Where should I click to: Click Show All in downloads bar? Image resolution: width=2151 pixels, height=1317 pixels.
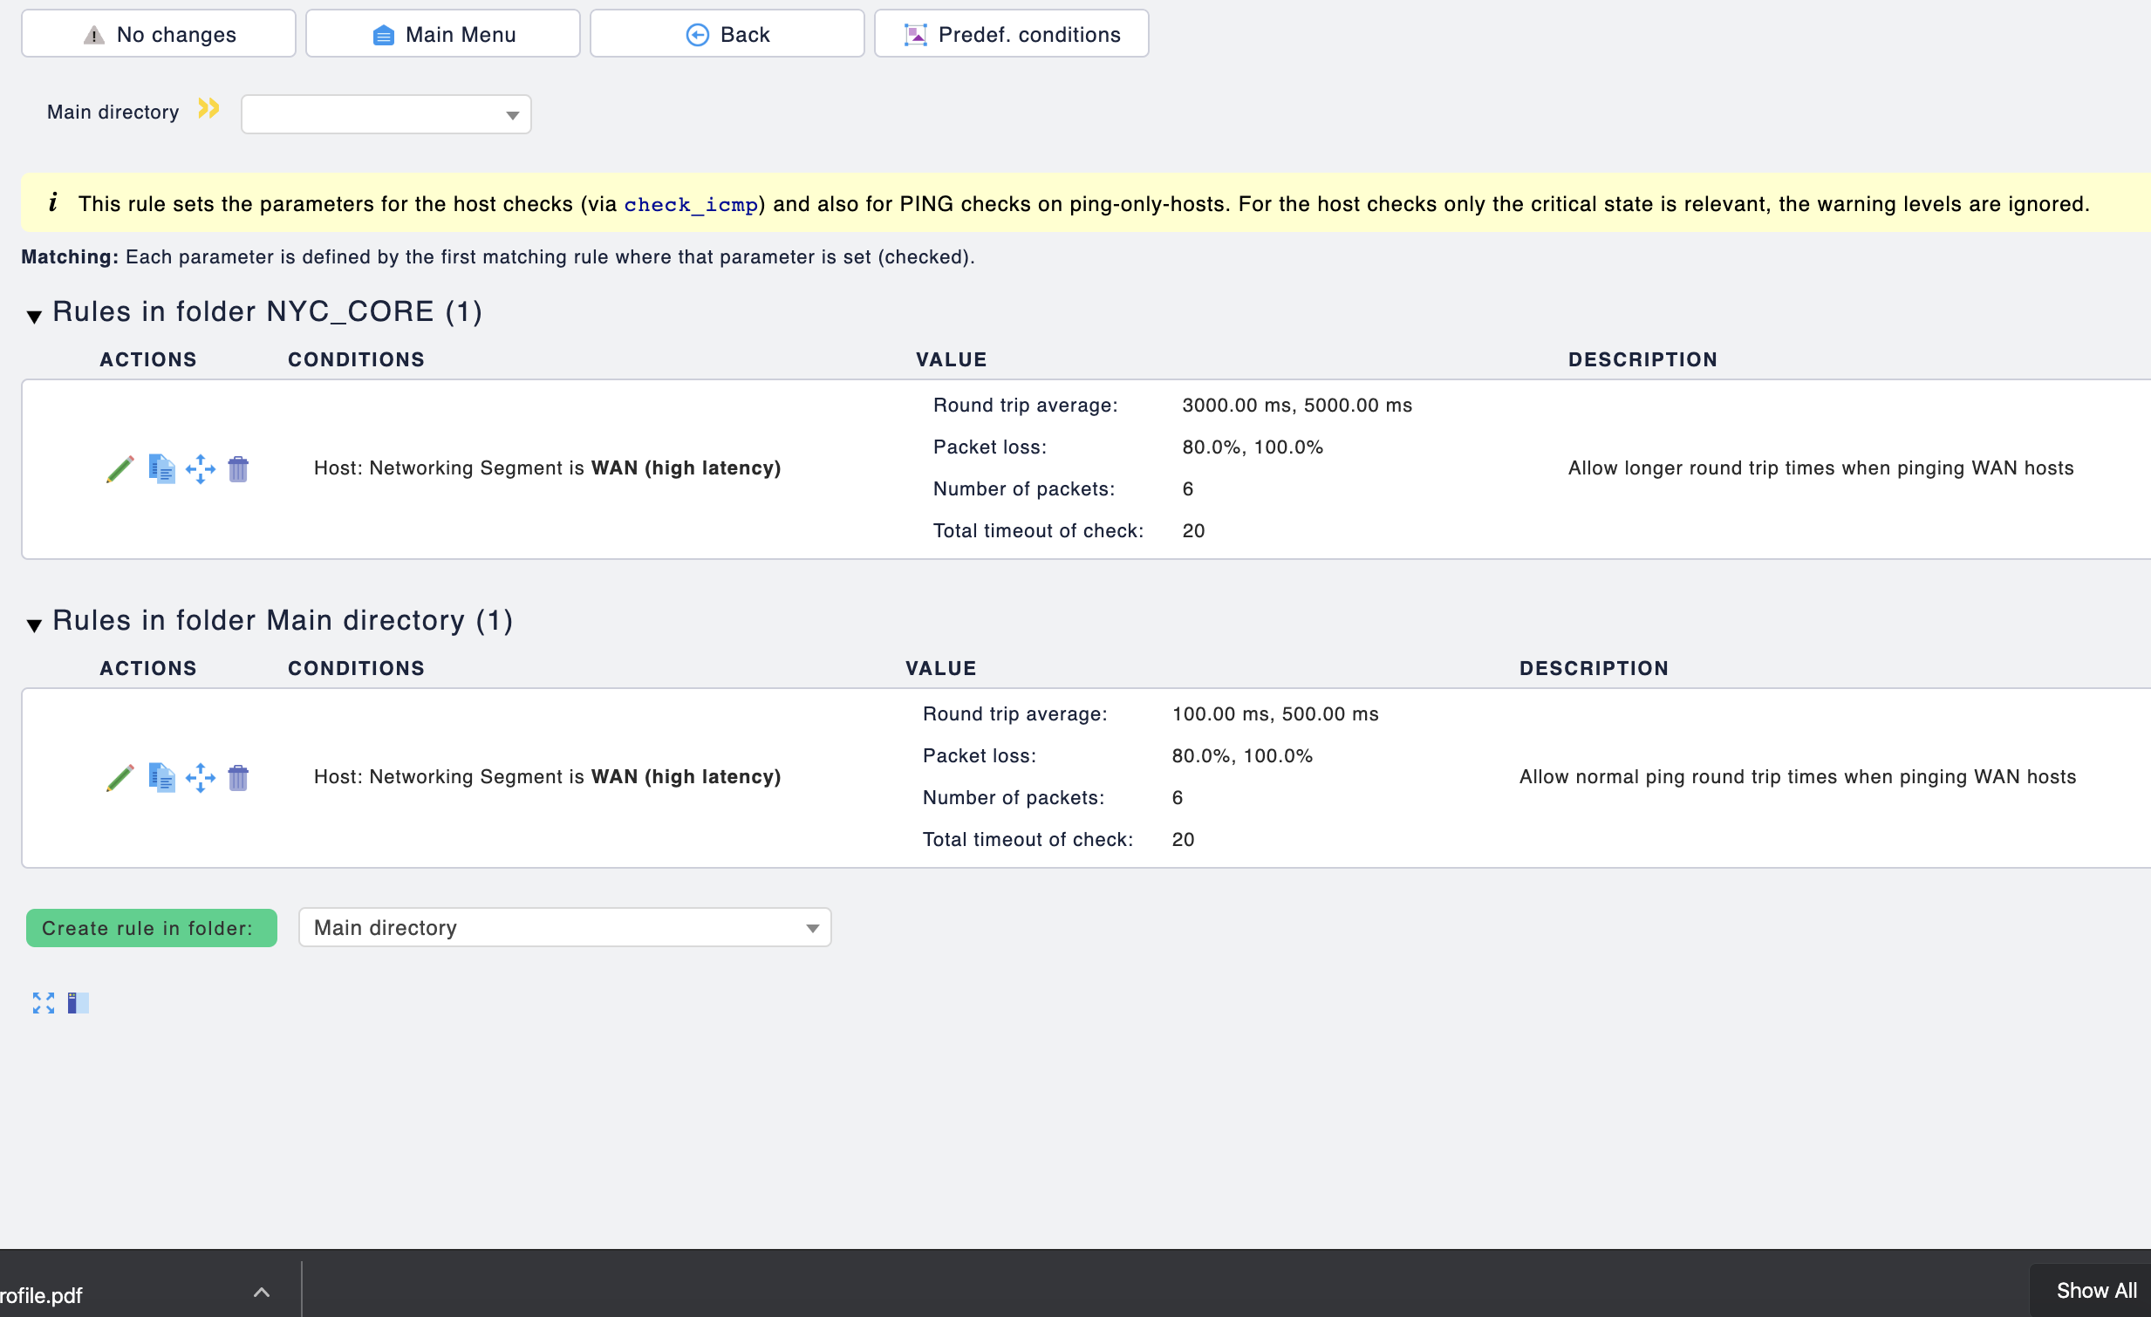pos(2095,1290)
